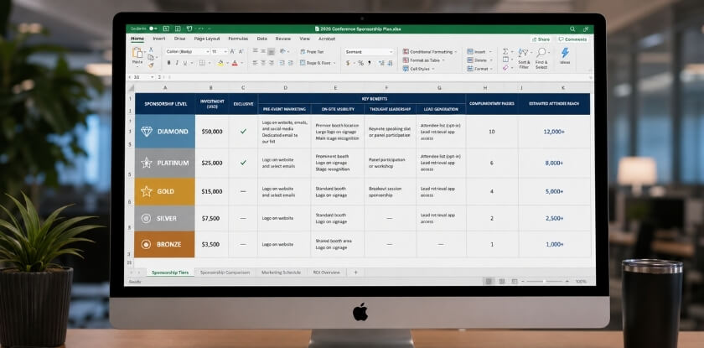
Task: Switch to Marketing Schedule sheet tab
Action: tap(281, 273)
